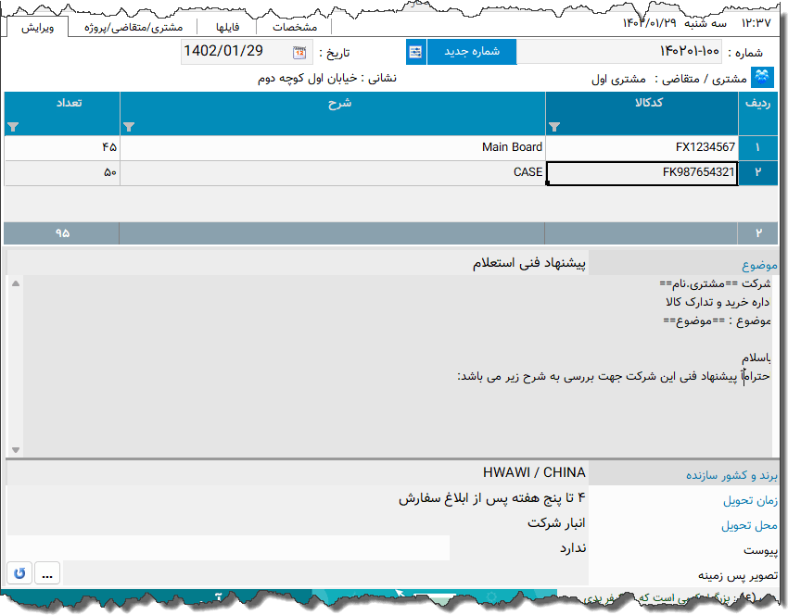Click the up arrow of the موضوع scrollbar
The image size is (788, 615).
click(15, 282)
